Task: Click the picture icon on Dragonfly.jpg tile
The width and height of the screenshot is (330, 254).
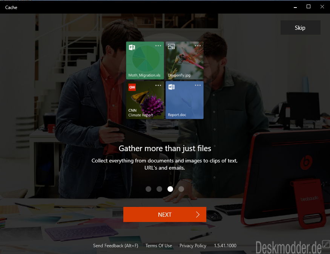Action: point(171,47)
